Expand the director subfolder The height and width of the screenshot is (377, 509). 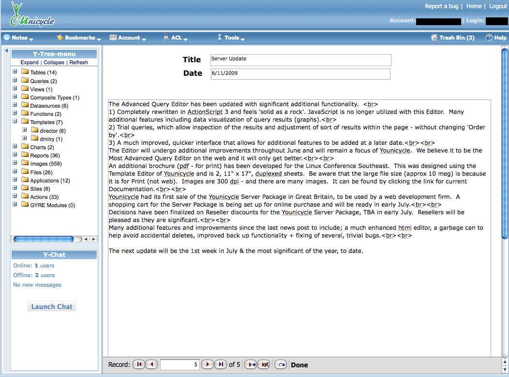point(25,130)
